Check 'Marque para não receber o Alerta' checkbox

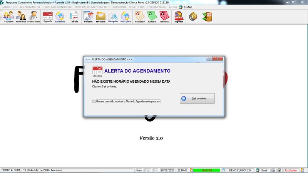(x=94, y=101)
